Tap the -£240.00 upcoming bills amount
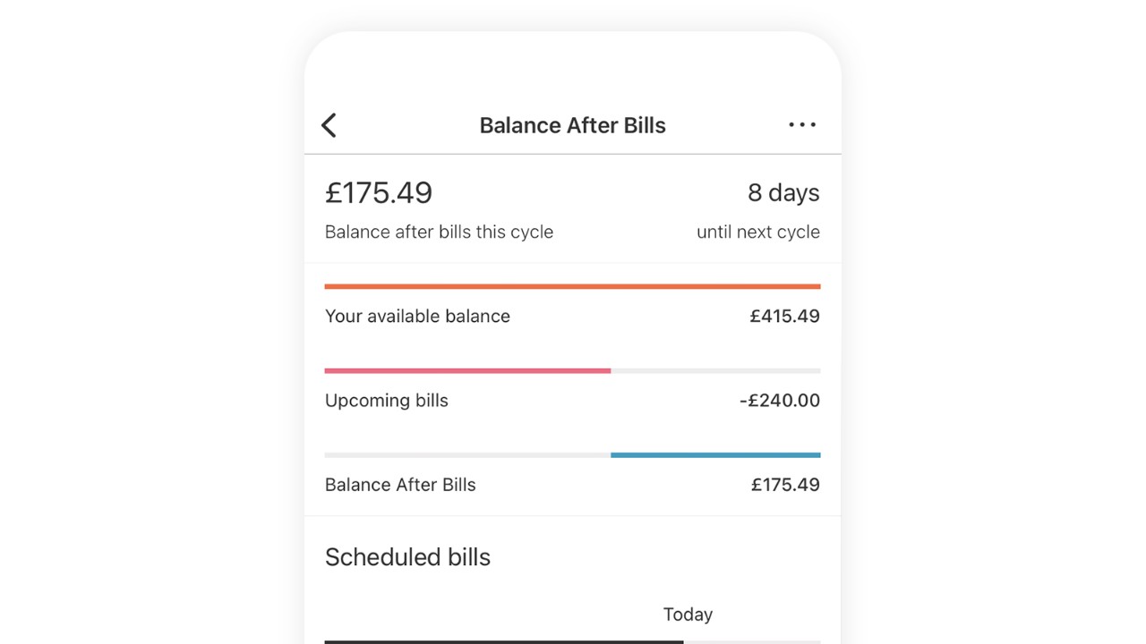1146x644 pixels. [x=780, y=400]
